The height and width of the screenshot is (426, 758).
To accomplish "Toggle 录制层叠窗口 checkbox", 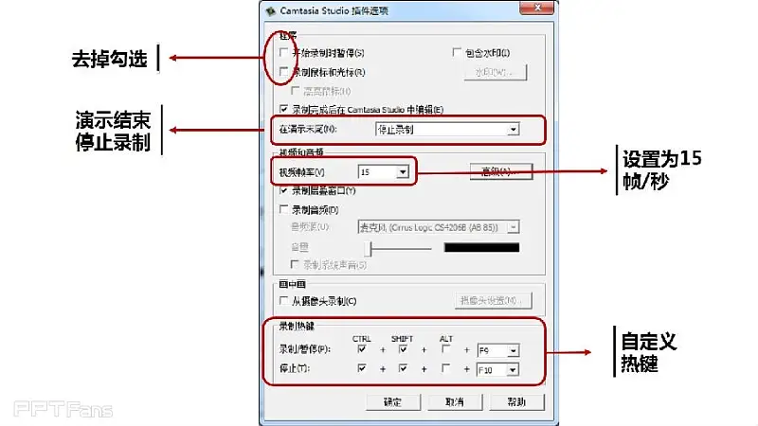I will tap(283, 190).
